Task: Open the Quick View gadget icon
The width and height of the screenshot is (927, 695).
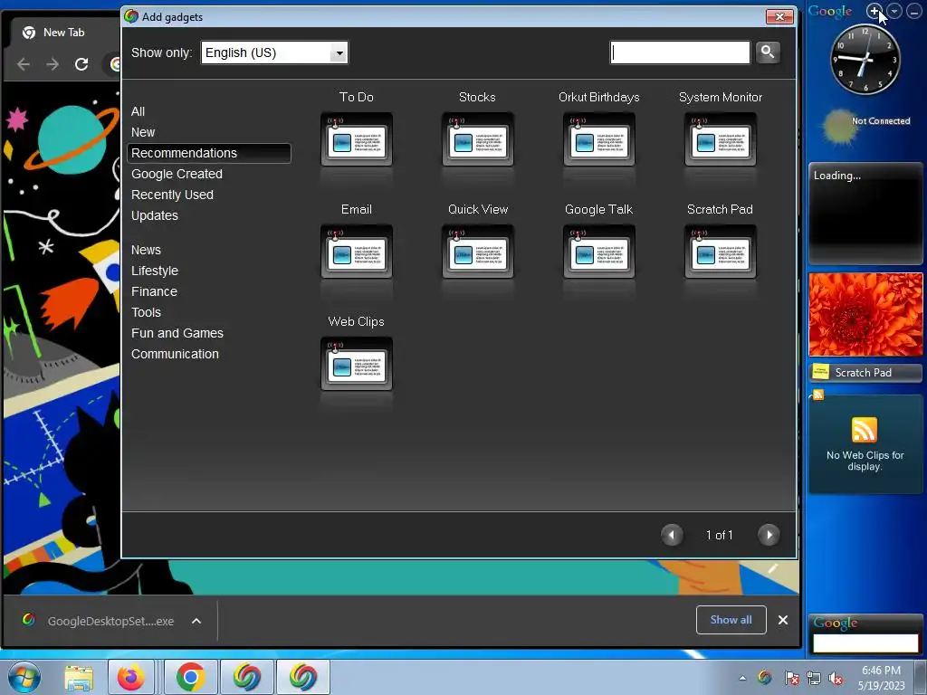Action: (478, 252)
